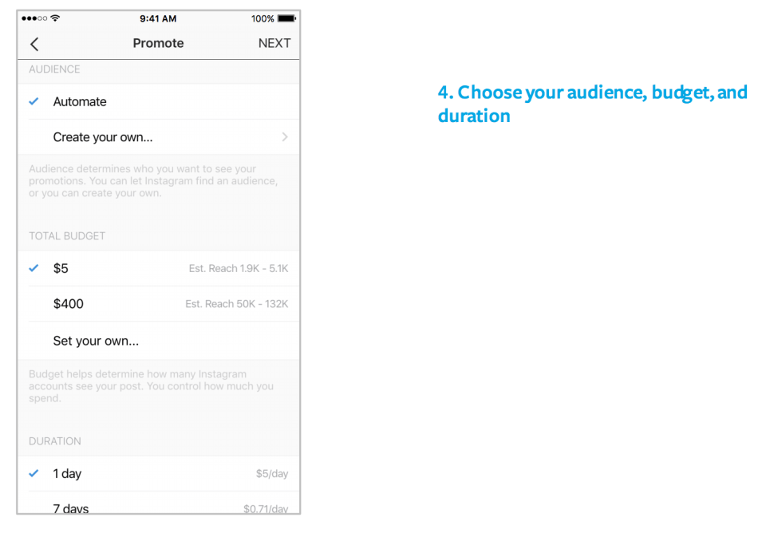Choose the $400 total budget
This screenshot has width=766, height=537.
tap(69, 304)
